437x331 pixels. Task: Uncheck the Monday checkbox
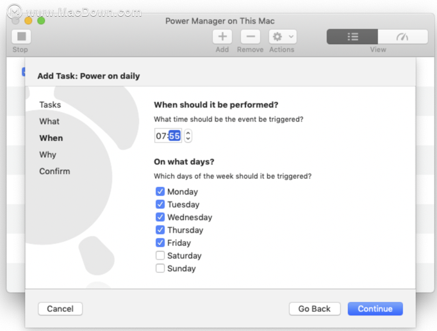(160, 191)
